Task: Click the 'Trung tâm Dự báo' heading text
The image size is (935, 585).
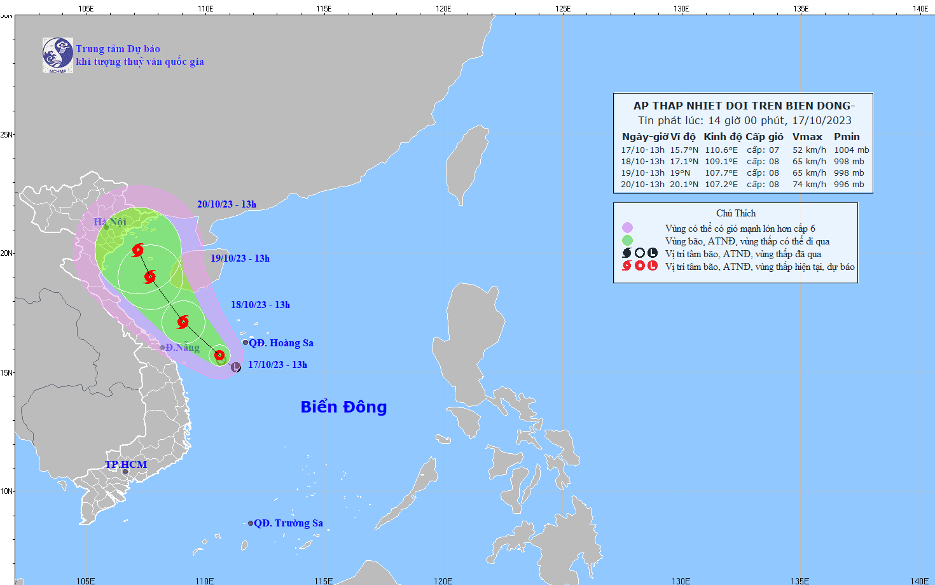Action: pyautogui.click(x=118, y=49)
